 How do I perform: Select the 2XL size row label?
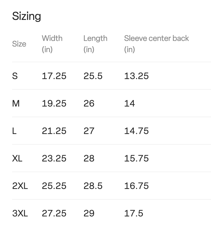tap(20, 186)
